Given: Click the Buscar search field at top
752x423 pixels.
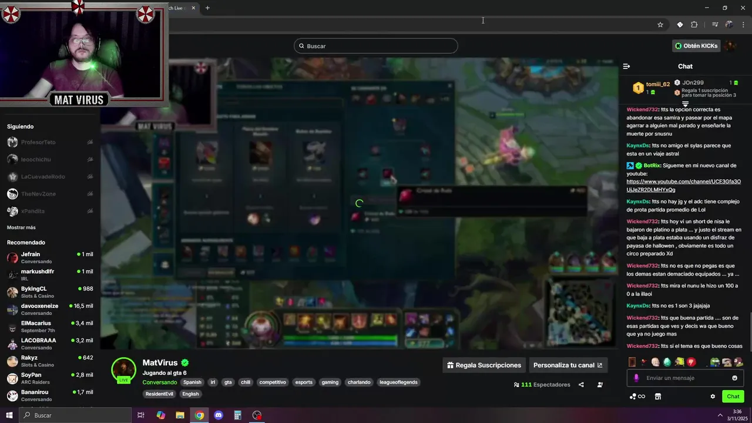Looking at the screenshot, I should point(376,46).
